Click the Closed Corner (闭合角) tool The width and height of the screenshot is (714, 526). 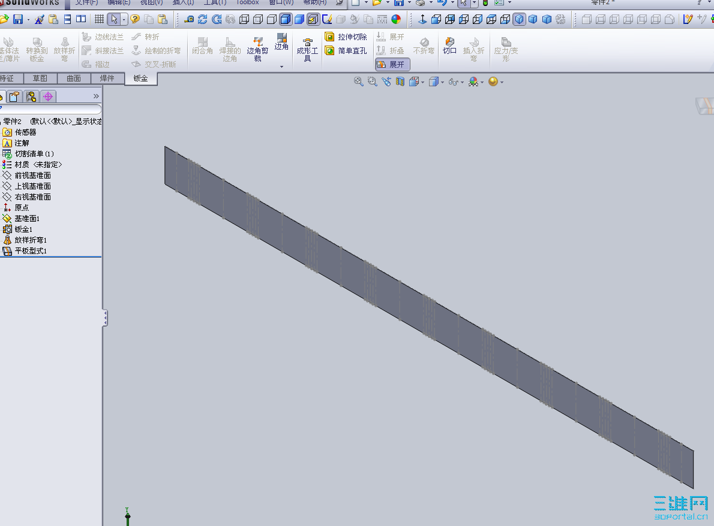coord(202,46)
